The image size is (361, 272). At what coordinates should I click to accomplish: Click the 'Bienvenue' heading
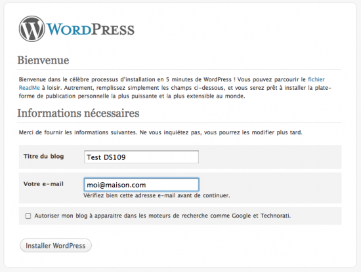[43, 60]
